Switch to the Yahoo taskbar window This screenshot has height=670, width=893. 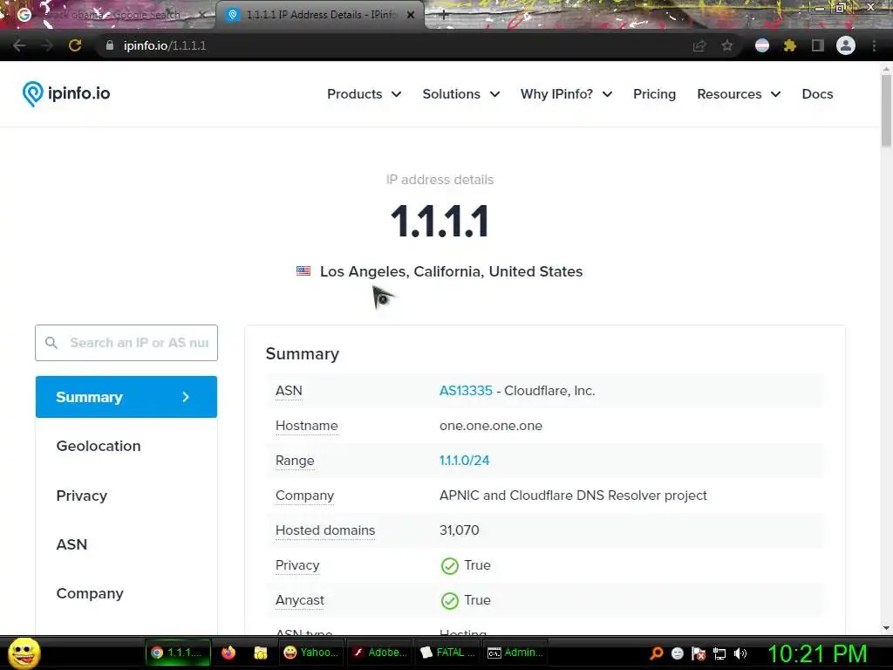(311, 653)
